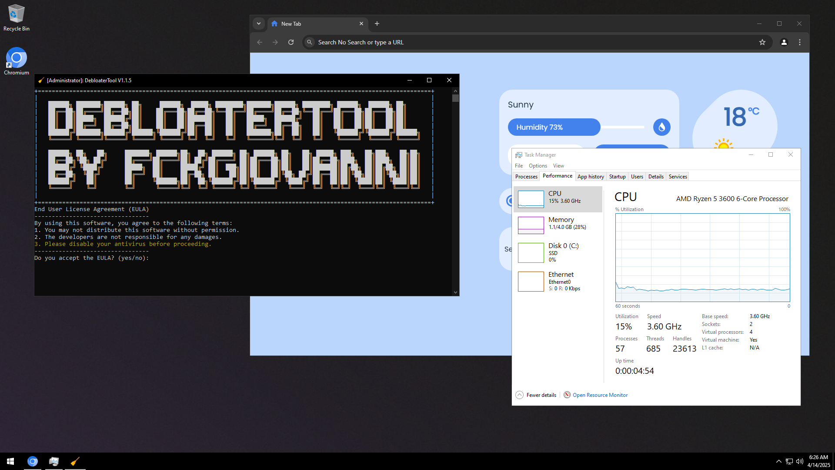The height and width of the screenshot is (470, 835).
Task: Open Chromium's three-dot menu
Action: coord(799,42)
